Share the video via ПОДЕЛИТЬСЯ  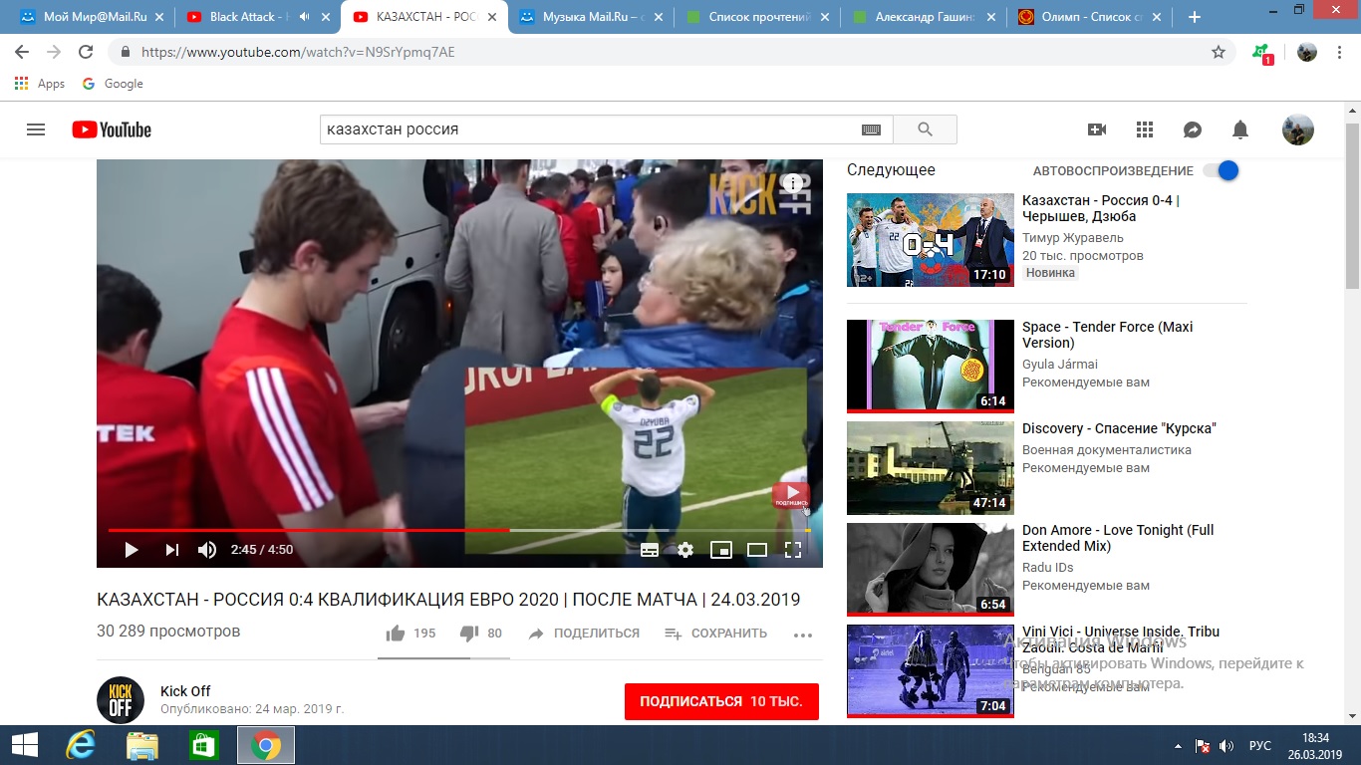(x=584, y=634)
